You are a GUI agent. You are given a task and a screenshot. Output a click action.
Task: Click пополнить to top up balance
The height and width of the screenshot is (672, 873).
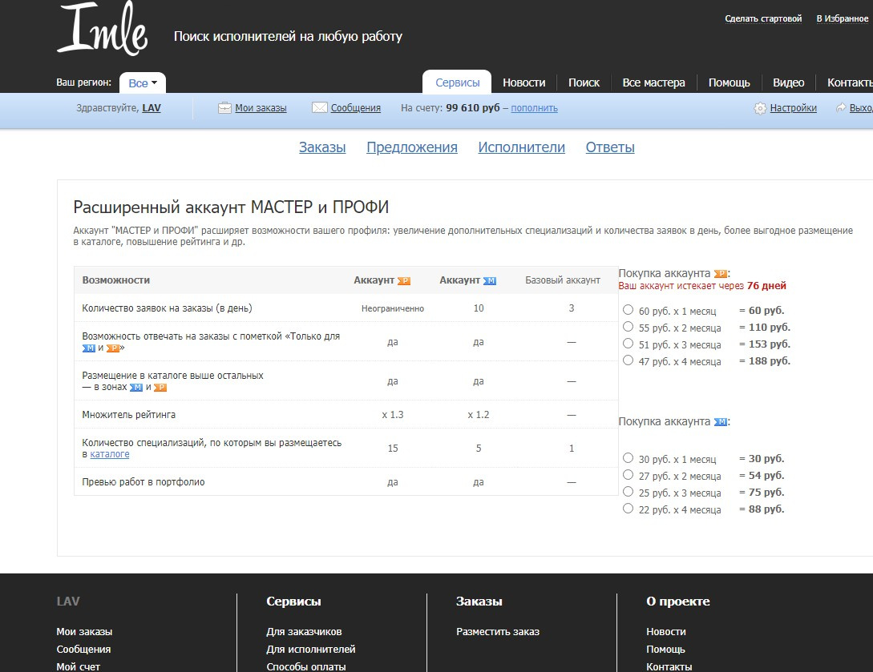coord(535,108)
